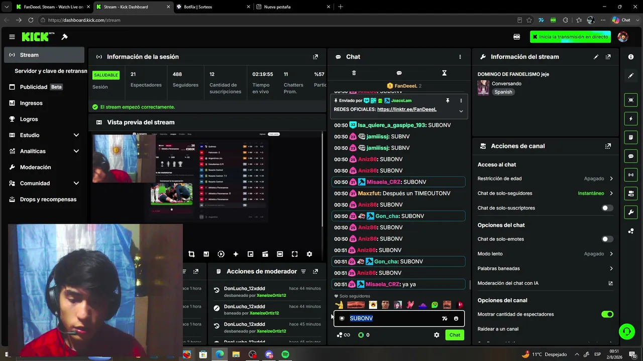
Task: Open stream preview settings gear
Action: 309,254
